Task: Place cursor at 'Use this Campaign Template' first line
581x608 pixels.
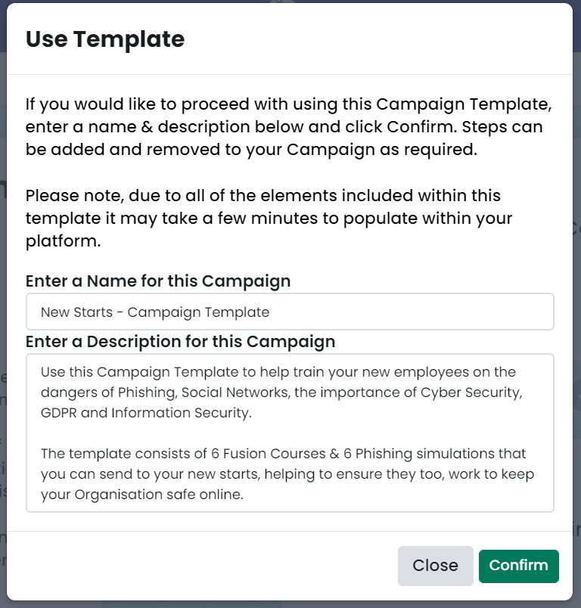Action: click(x=278, y=372)
